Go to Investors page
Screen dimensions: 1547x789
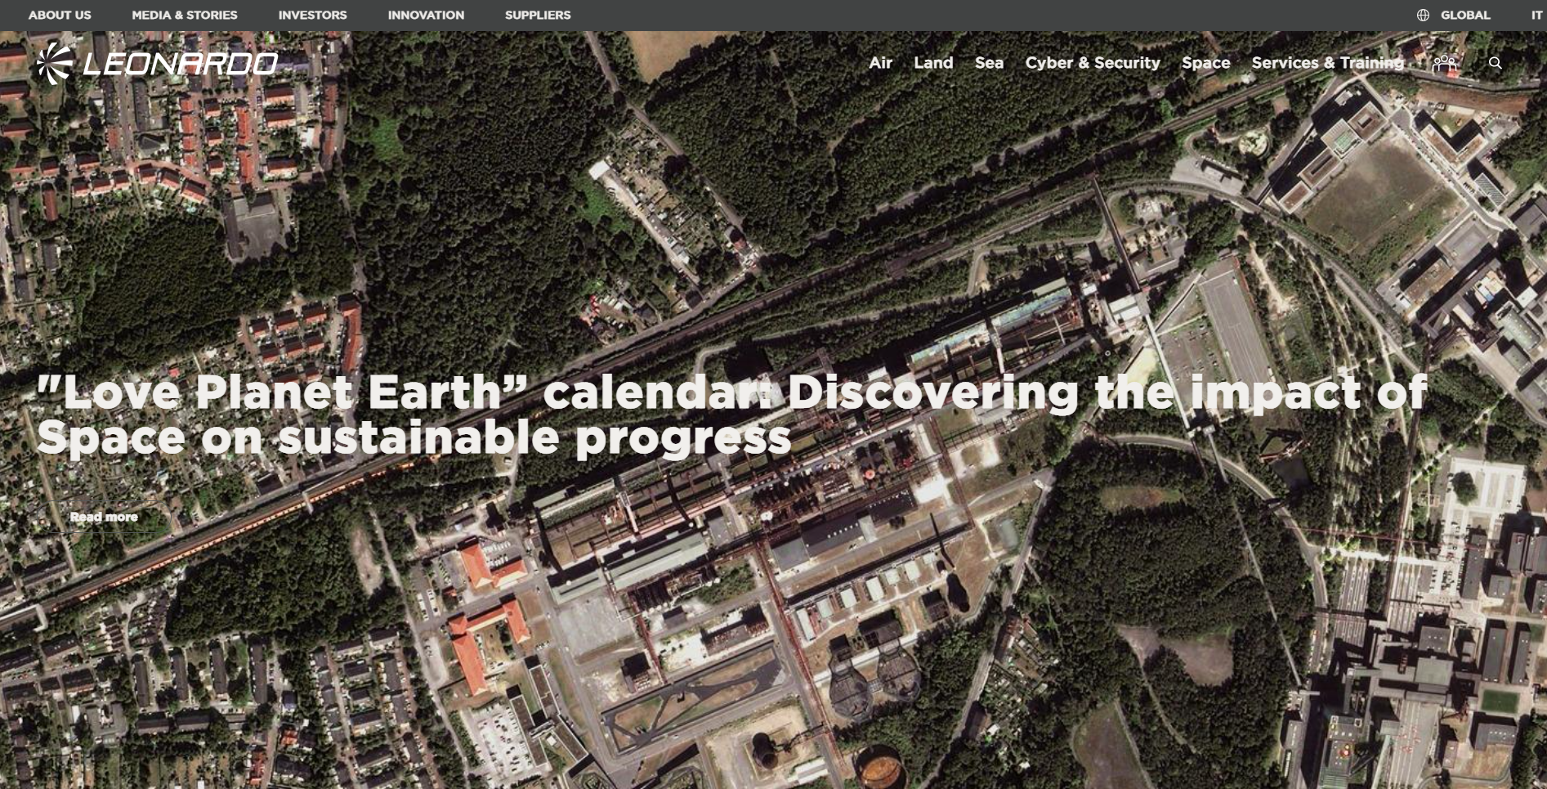coord(312,15)
